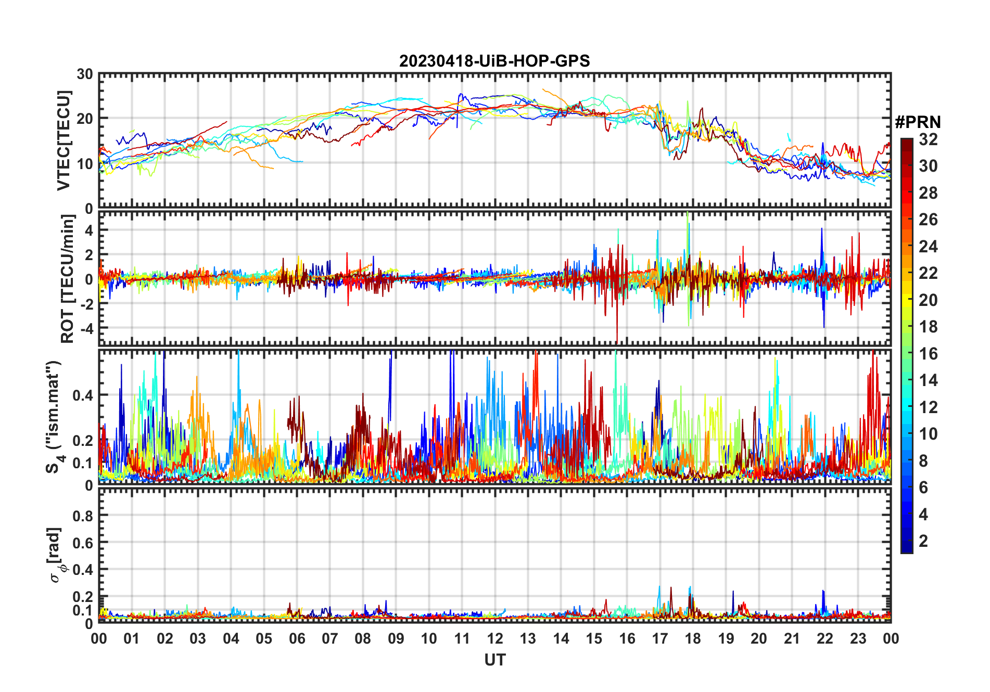Click colorbar tick label 16
The height and width of the screenshot is (692, 990).
[x=928, y=354]
